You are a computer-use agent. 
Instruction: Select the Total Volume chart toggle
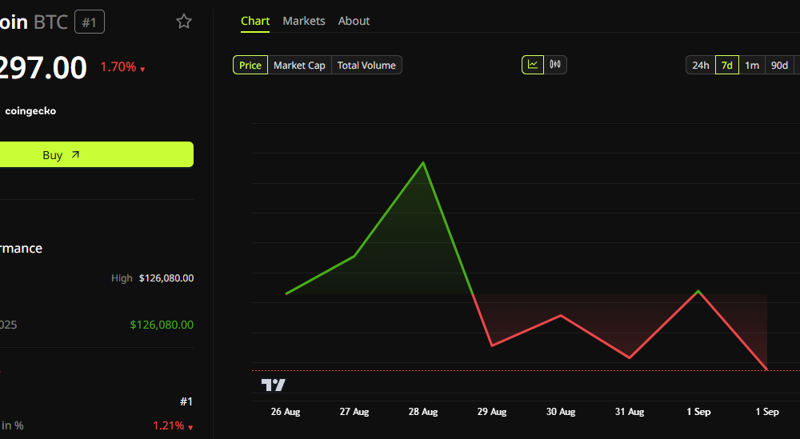coord(366,66)
